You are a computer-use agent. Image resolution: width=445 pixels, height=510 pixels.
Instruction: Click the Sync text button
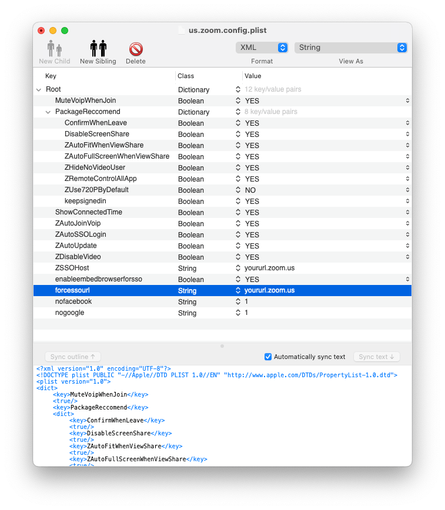(377, 357)
